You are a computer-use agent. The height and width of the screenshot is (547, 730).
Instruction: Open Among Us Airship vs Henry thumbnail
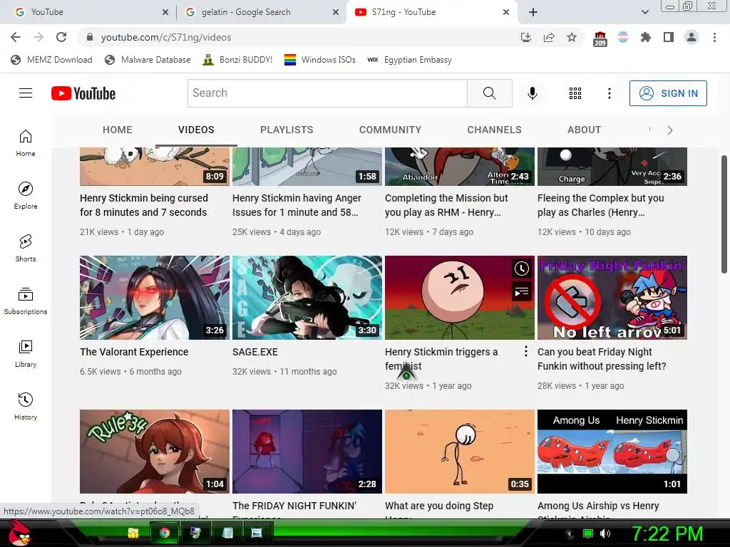[612, 451]
